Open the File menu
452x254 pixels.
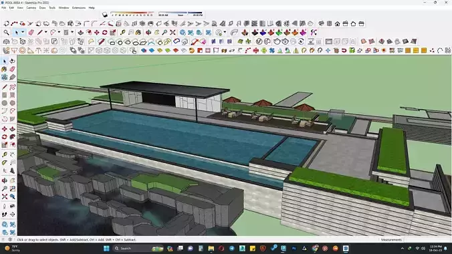click(x=4, y=8)
